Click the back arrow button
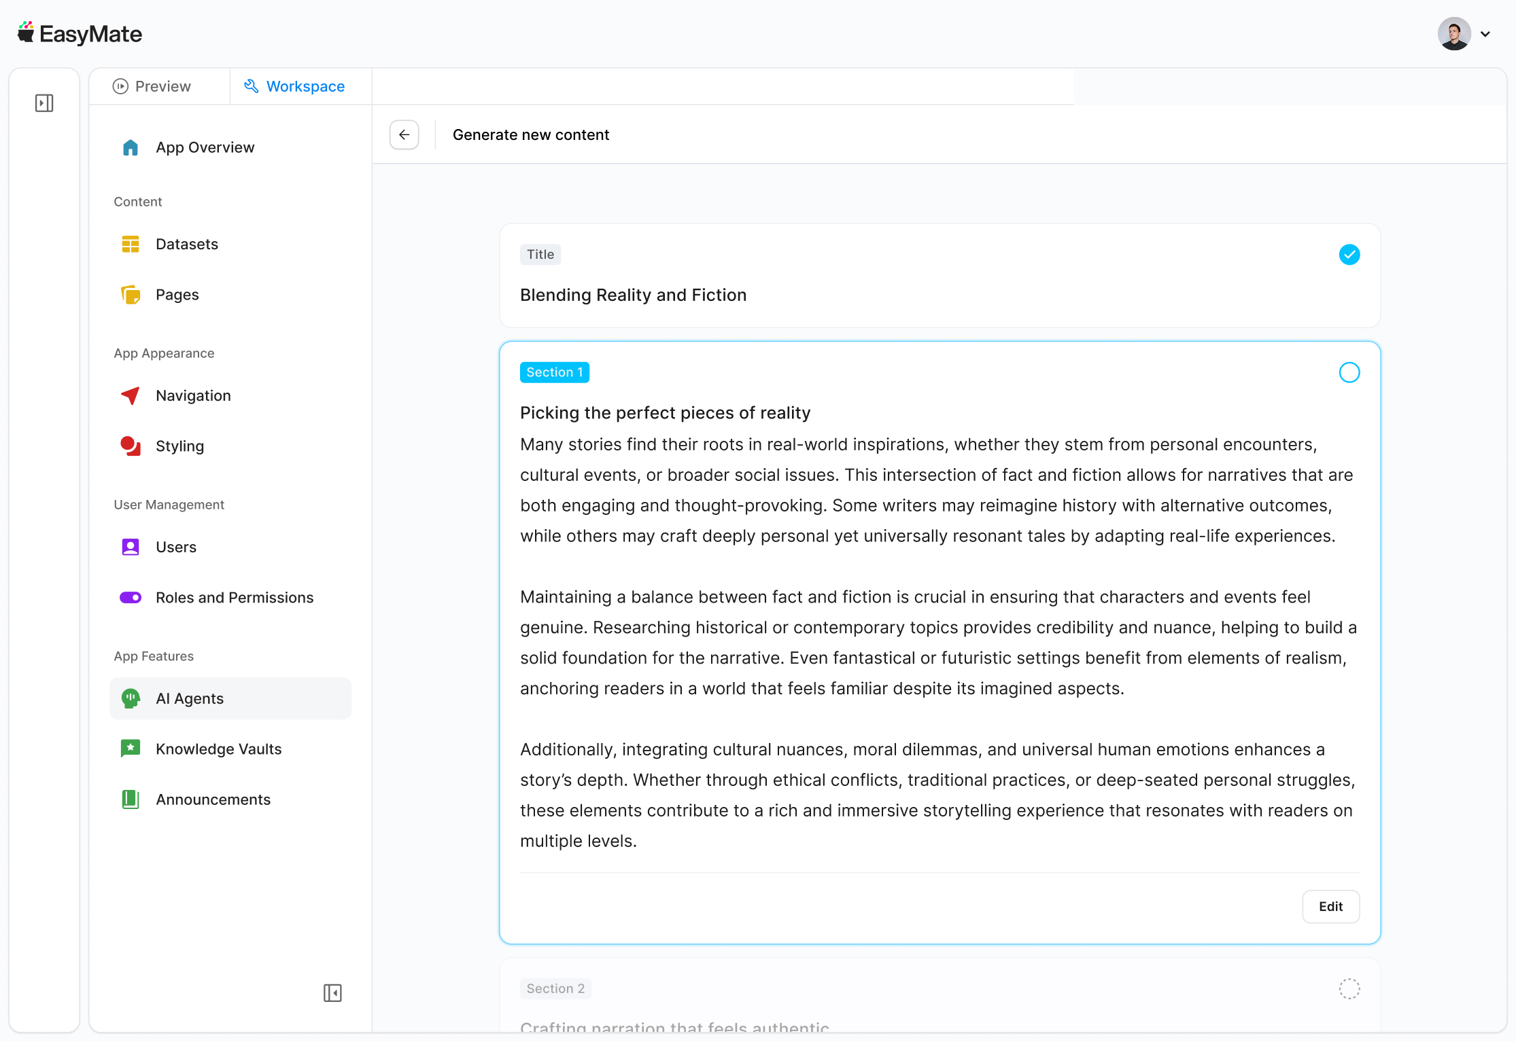Viewport: 1516px width, 1042px height. tap(404, 134)
